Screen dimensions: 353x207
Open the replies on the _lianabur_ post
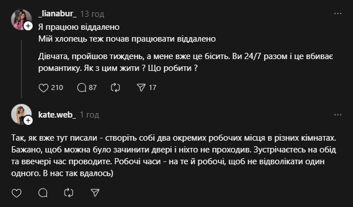82,88
